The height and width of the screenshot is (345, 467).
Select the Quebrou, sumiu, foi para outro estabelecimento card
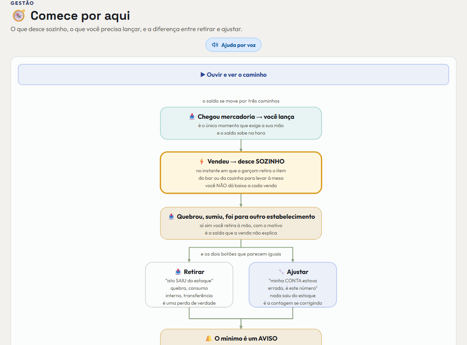241,224
